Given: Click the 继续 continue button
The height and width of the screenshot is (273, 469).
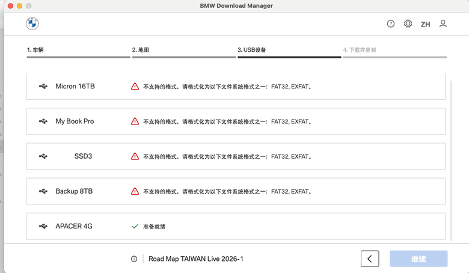Looking at the screenshot, I should [x=418, y=259].
